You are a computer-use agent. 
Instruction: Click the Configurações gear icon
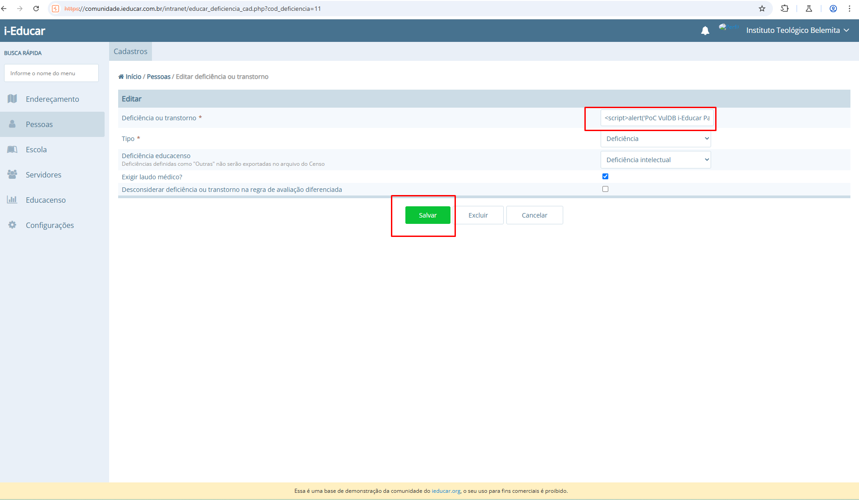click(12, 225)
